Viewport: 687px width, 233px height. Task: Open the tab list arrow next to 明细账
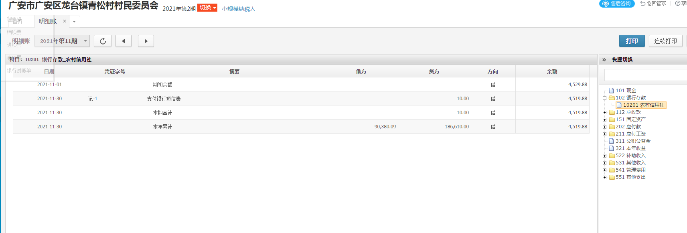pyautogui.click(x=74, y=22)
